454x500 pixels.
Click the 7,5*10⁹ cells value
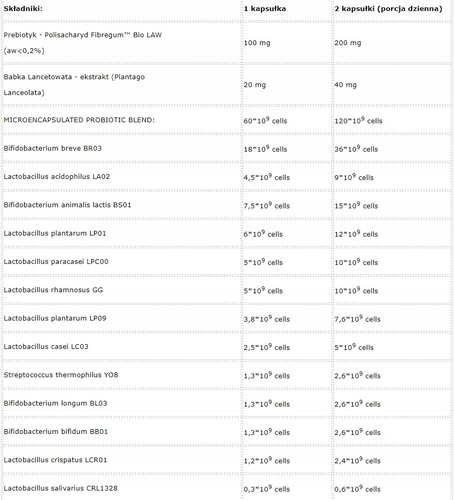pos(267,206)
